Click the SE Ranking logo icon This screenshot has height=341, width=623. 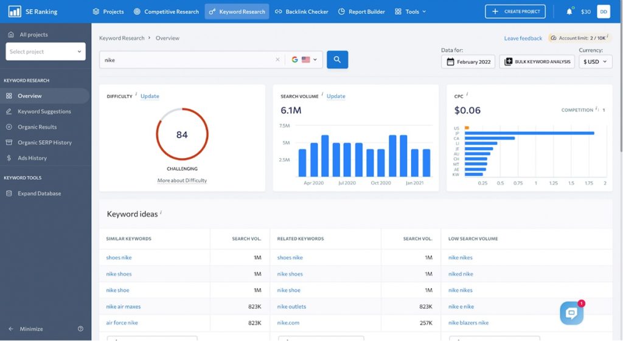(15, 12)
